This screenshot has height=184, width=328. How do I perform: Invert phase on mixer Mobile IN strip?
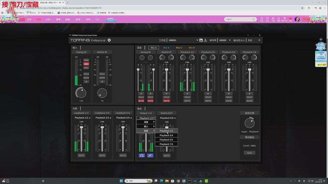click(x=166, y=94)
